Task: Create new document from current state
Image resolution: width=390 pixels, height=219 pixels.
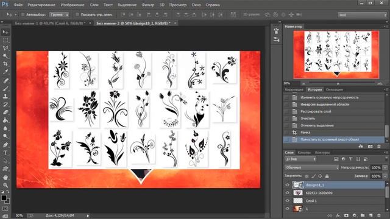Action: (x=361, y=147)
